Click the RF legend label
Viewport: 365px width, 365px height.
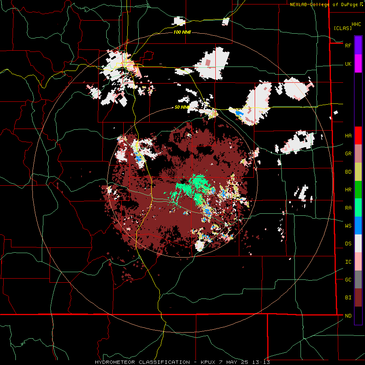(348, 45)
